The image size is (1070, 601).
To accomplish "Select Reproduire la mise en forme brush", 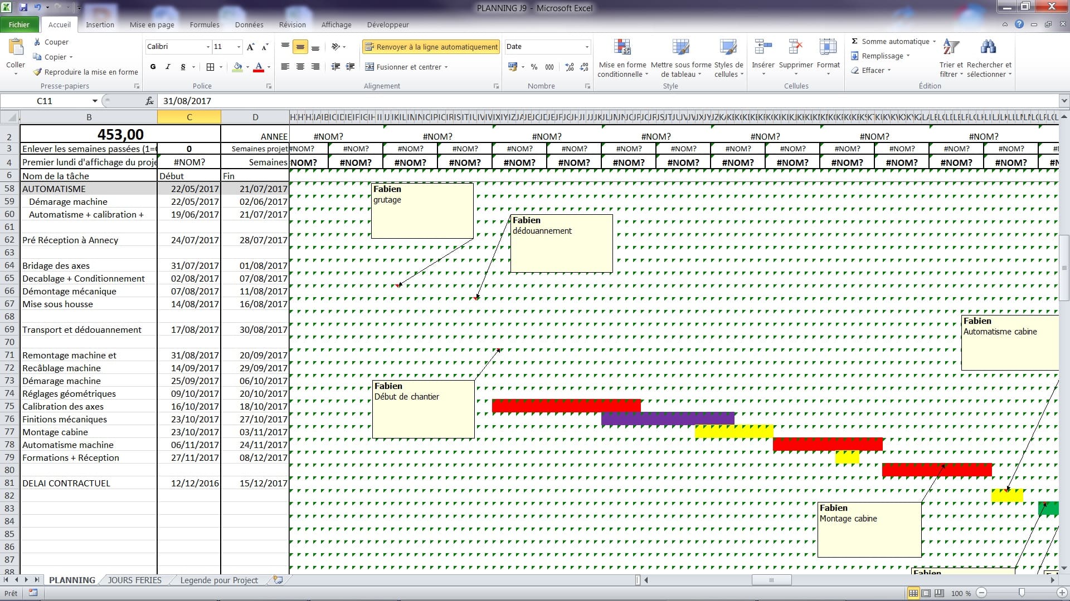I will click(x=37, y=72).
